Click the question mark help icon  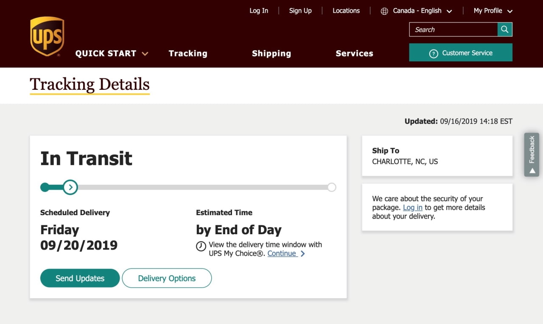point(433,53)
